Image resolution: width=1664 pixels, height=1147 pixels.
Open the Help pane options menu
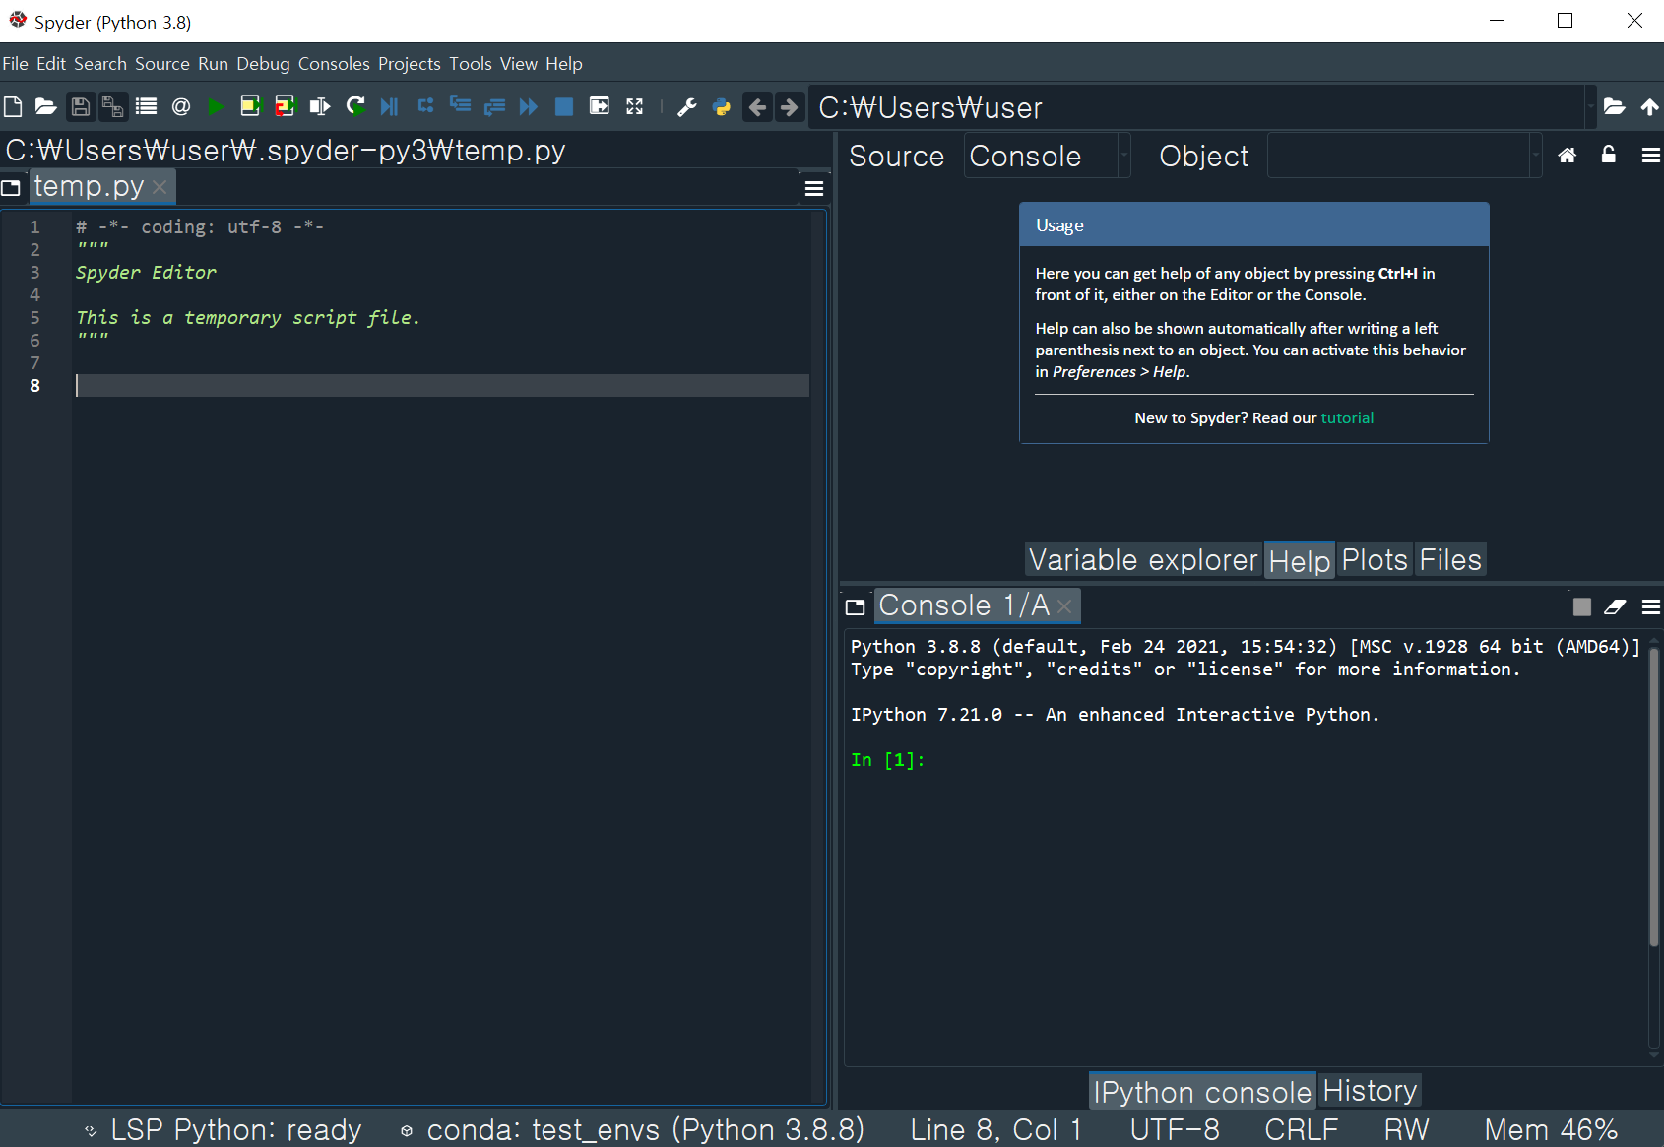(x=1651, y=155)
